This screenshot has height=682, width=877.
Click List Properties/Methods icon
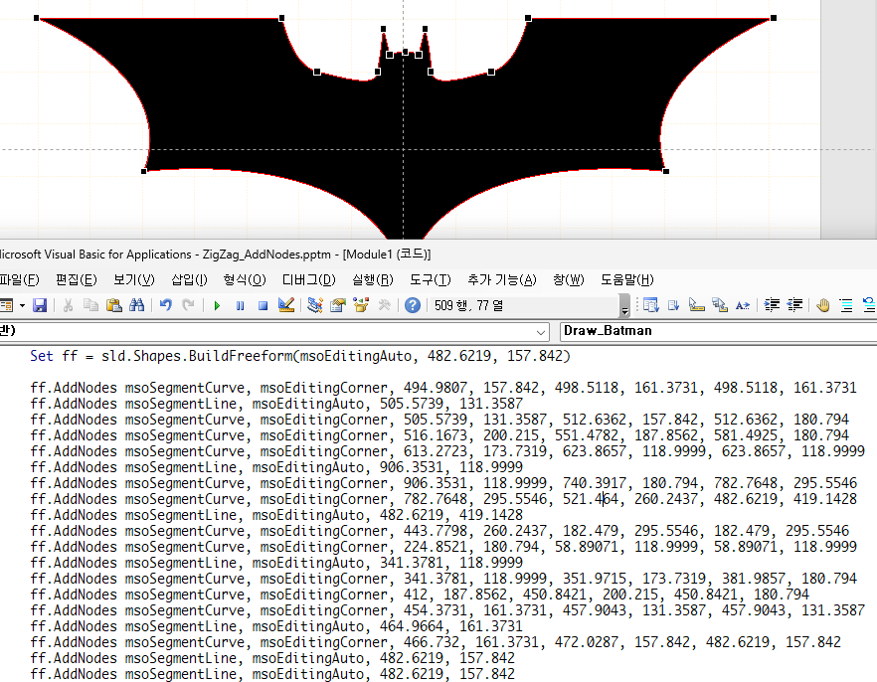click(650, 305)
